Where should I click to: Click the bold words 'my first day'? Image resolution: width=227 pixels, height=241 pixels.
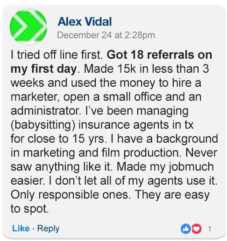point(44,69)
